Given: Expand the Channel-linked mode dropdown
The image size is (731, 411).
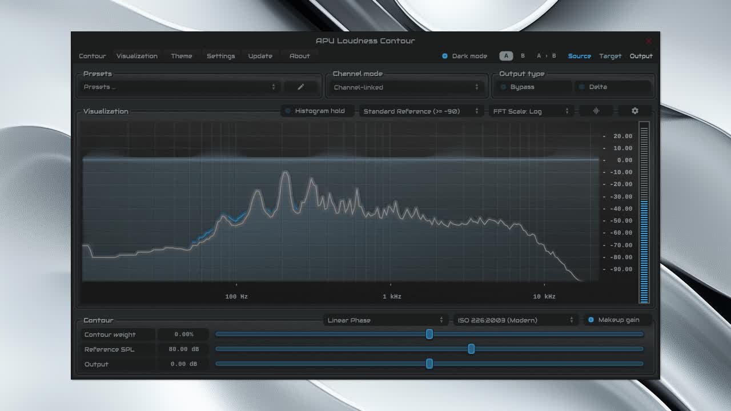Looking at the screenshot, I should coord(405,87).
